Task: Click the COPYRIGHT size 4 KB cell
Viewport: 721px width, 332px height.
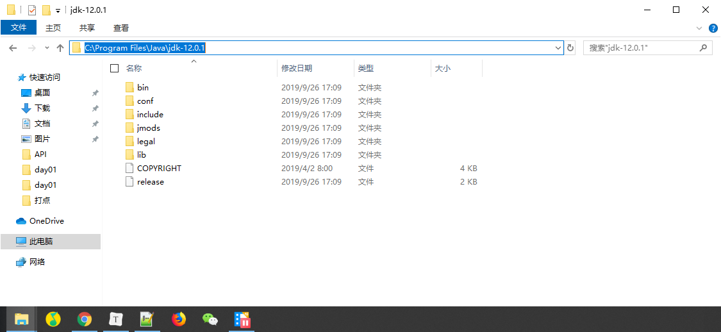Action: tap(468, 169)
